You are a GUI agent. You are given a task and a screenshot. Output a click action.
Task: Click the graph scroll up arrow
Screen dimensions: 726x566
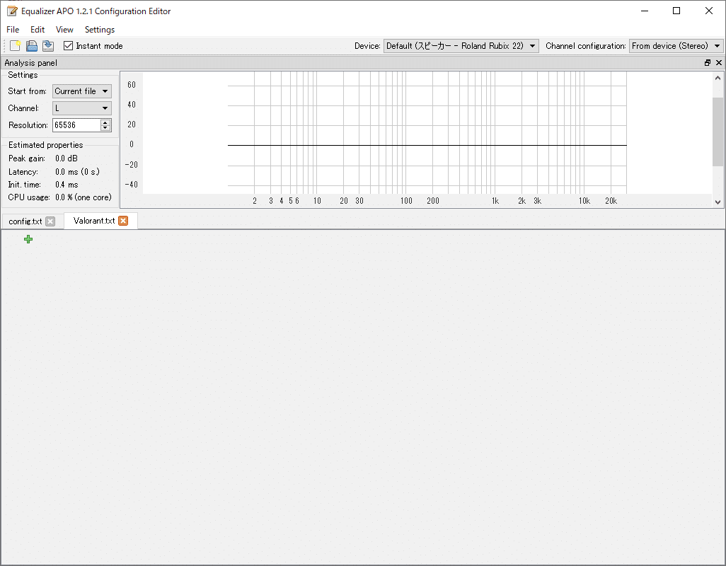718,78
